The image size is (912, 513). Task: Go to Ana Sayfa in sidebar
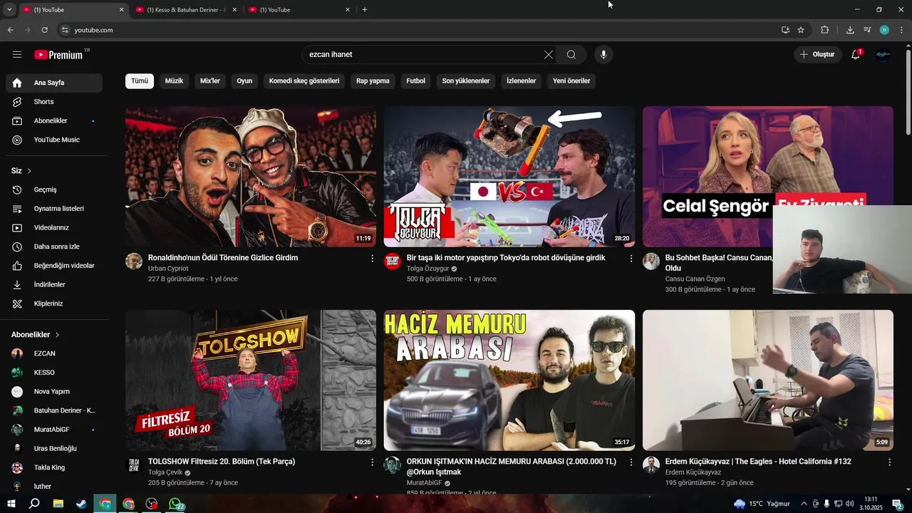click(54, 83)
